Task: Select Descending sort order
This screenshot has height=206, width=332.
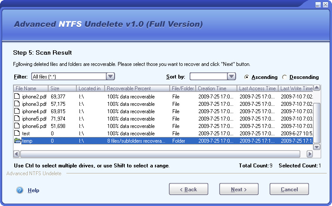Action: pos(284,77)
